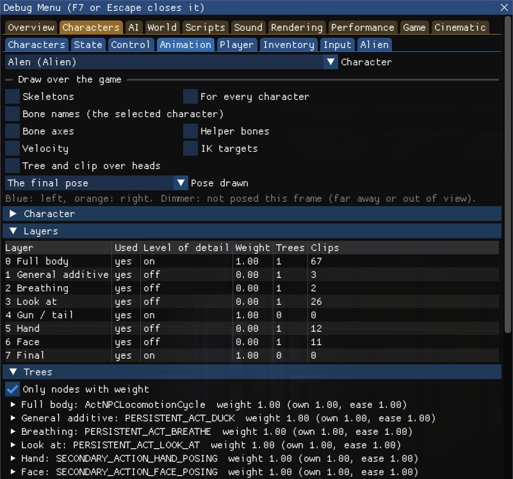The height and width of the screenshot is (479, 513).
Task: Open the Performance tab
Action: point(362,28)
